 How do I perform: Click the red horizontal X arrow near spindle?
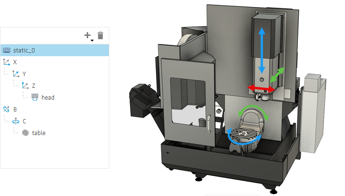(262, 88)
